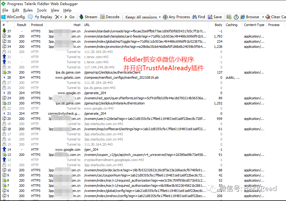Toggle Decode mode
This screenshot has height=201, width=286.
[110, 17]
